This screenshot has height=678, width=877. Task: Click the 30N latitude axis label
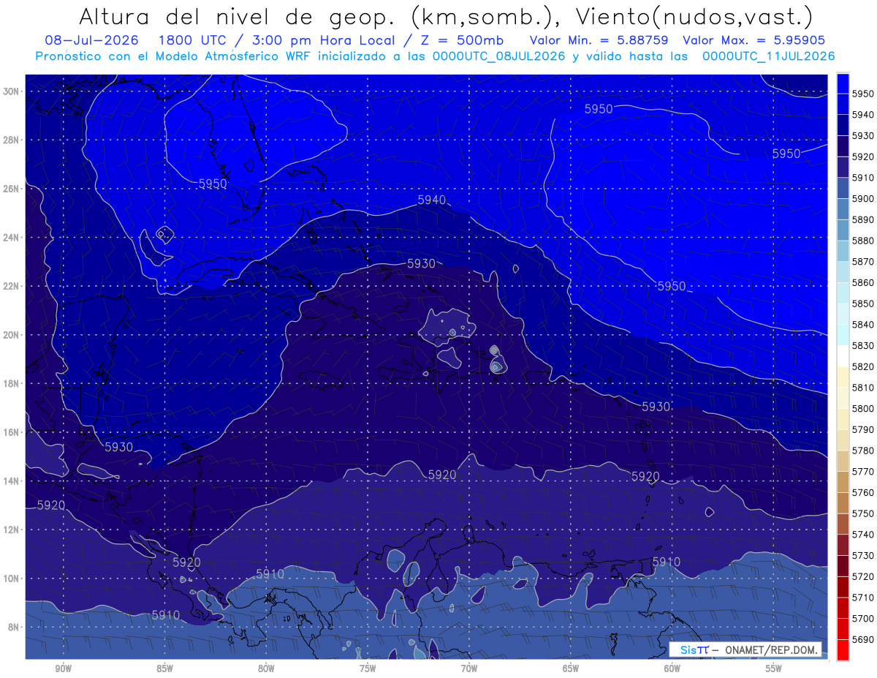12,91
